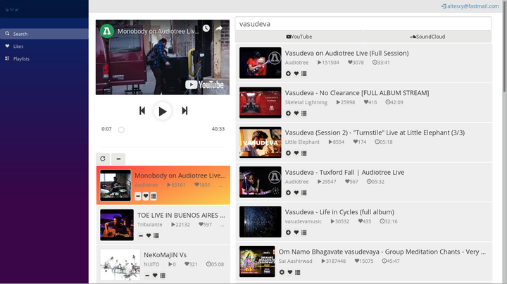The height and width of the screenshot is (284, 507).
Task: Remove Monobody on Audiotree Live from queue
Action: pos(138,196)
